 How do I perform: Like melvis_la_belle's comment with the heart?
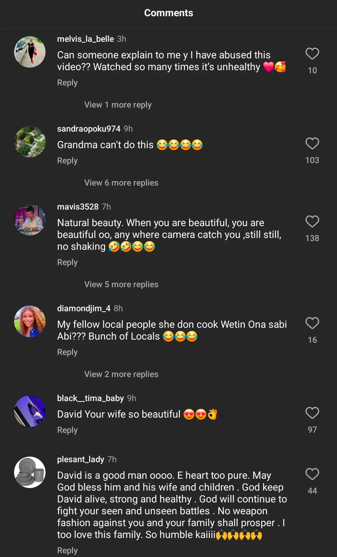point(312,54)
